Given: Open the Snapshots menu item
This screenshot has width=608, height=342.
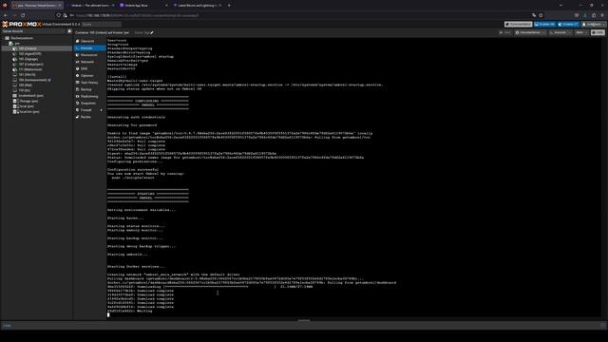Looking at the screenshot, I should (89, 104).
